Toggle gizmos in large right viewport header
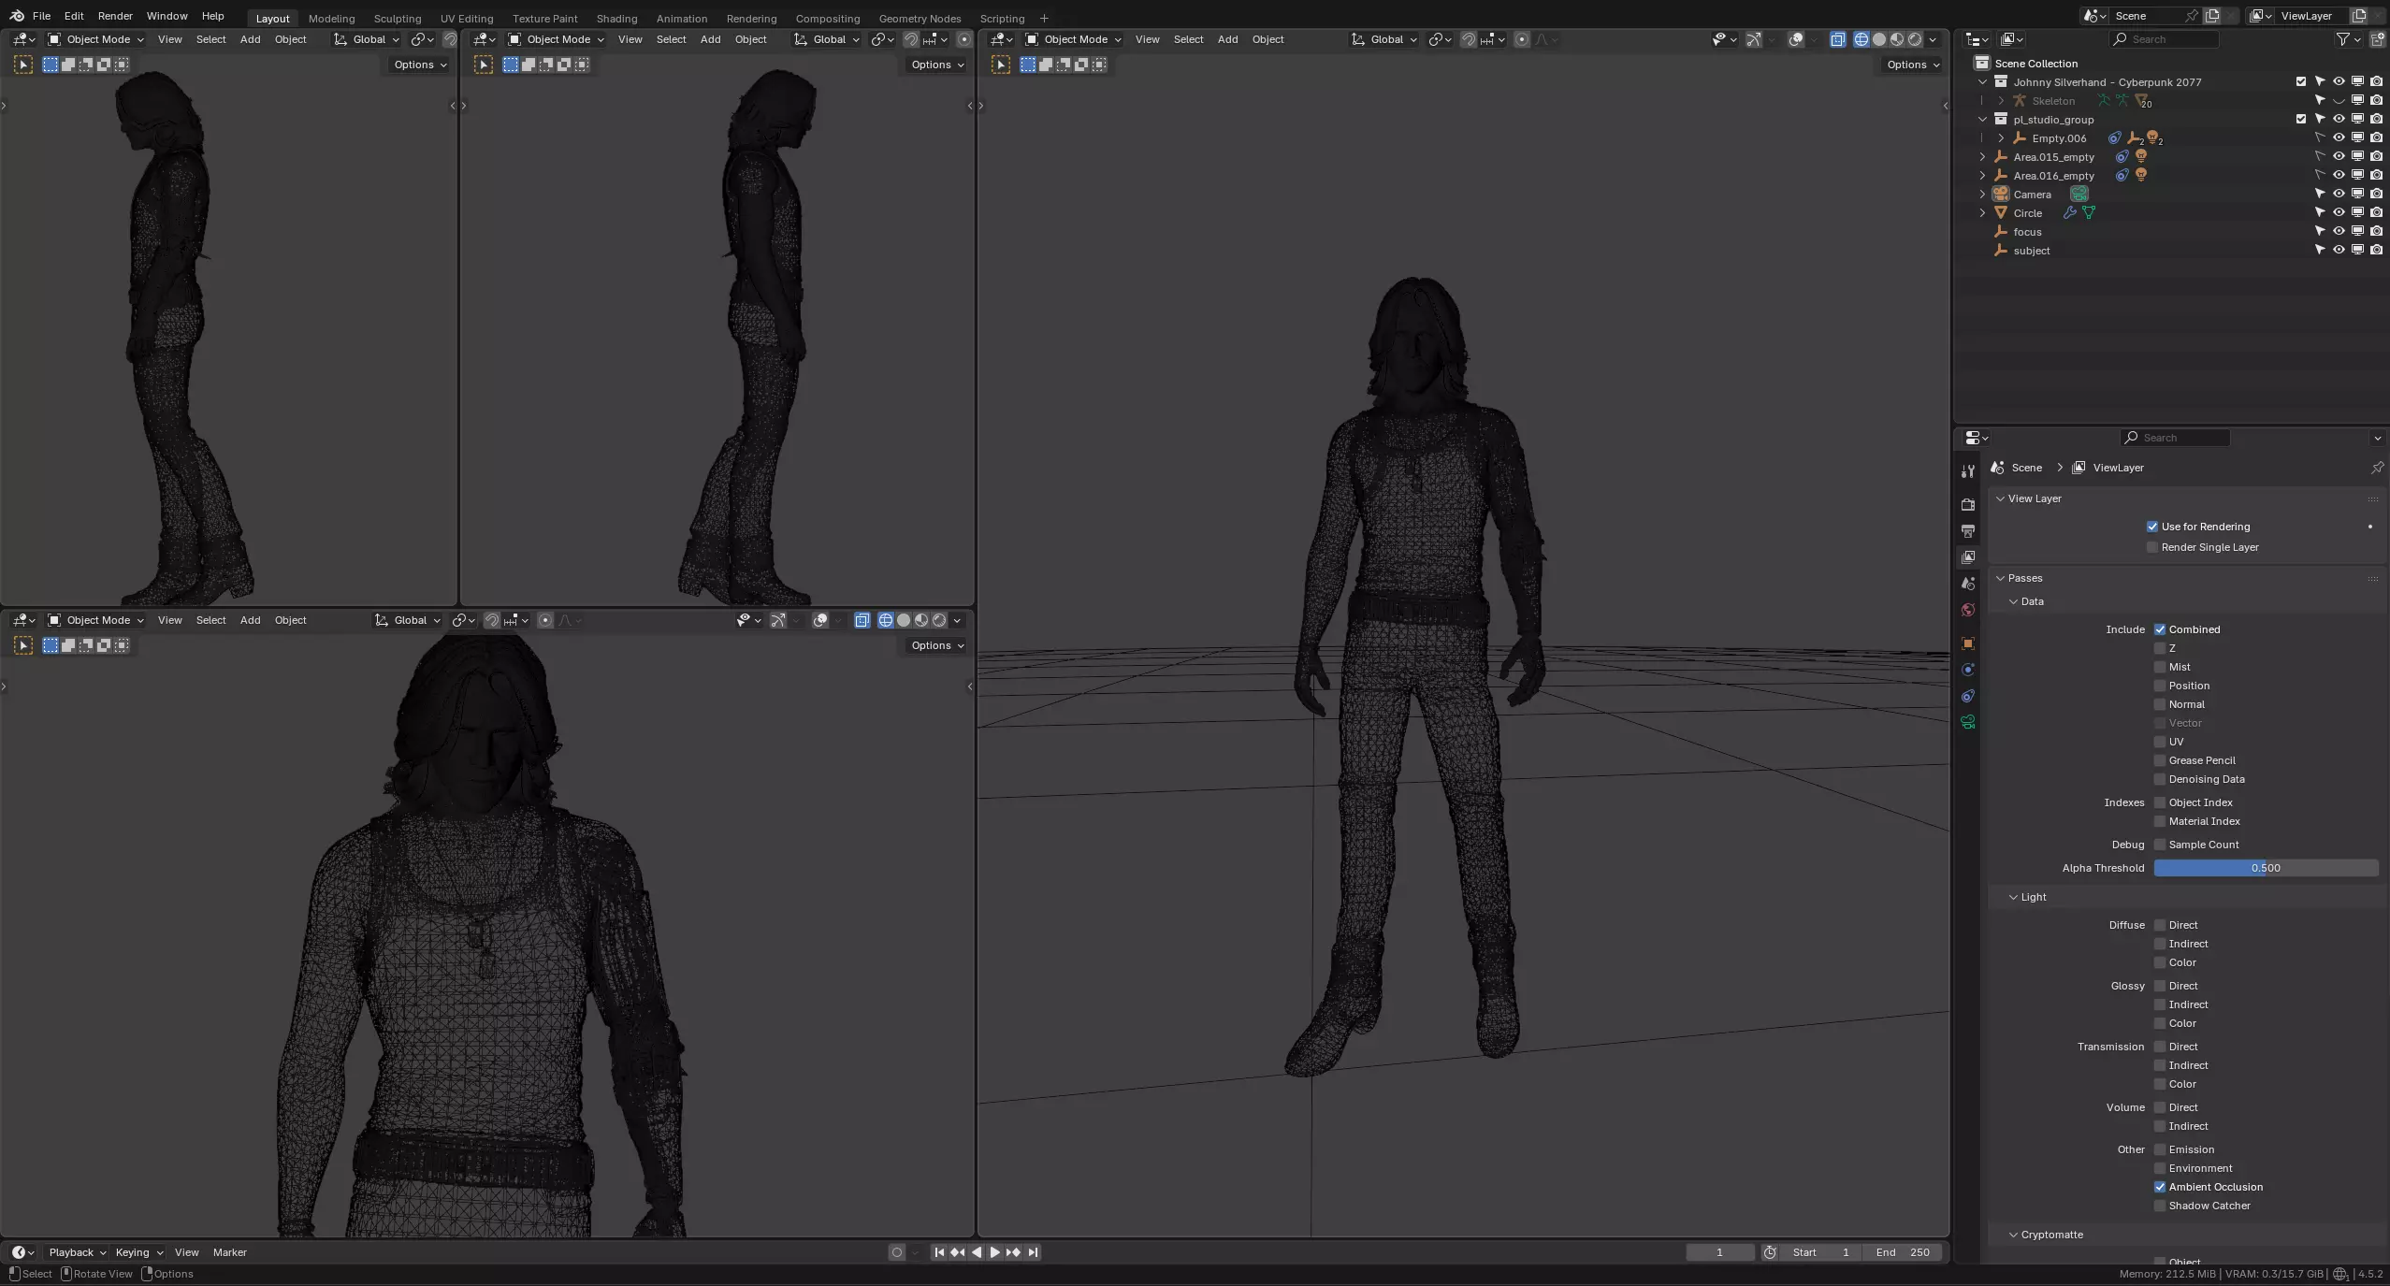 click(1753, 39)
